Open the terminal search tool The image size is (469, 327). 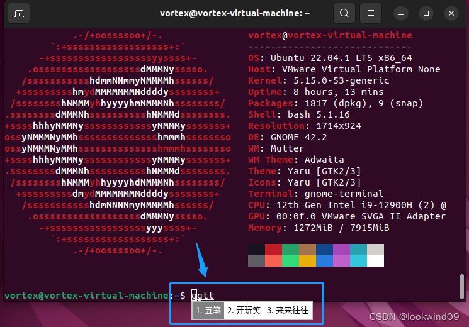[x=344, y=13]
